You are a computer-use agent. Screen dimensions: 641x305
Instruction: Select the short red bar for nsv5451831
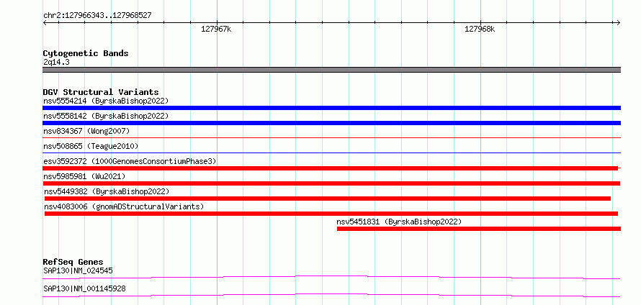click(x=479, y=229)
